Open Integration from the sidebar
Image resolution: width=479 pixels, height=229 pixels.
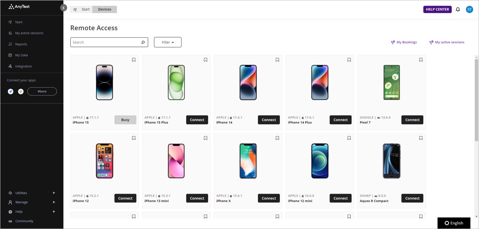24,66
